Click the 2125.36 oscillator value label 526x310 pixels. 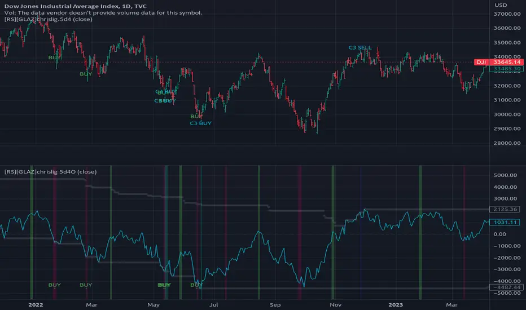(505, 209)
